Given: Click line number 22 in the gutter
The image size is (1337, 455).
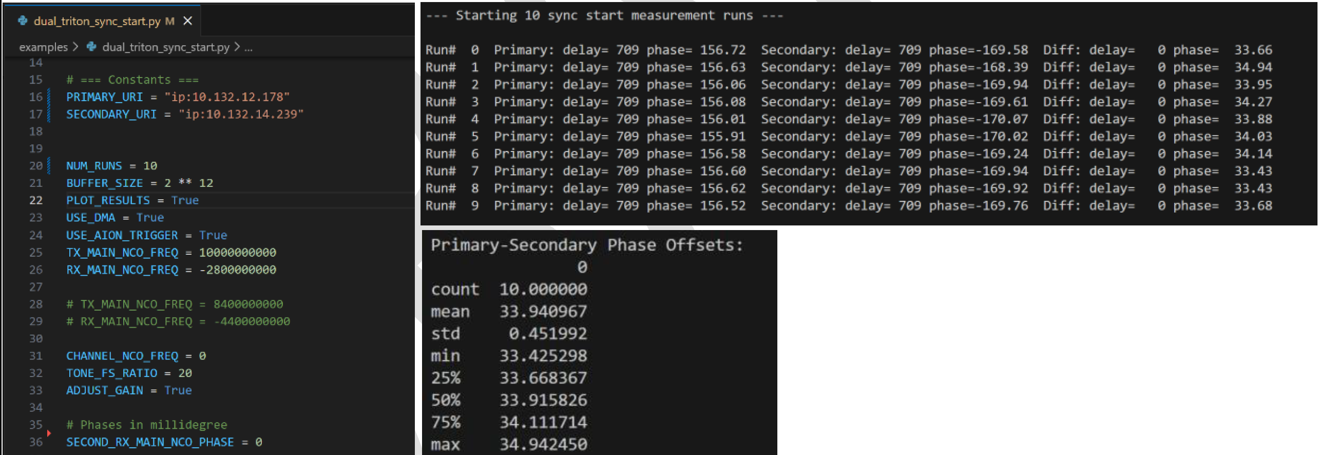Looking at the screenshot, I should 36,200.
